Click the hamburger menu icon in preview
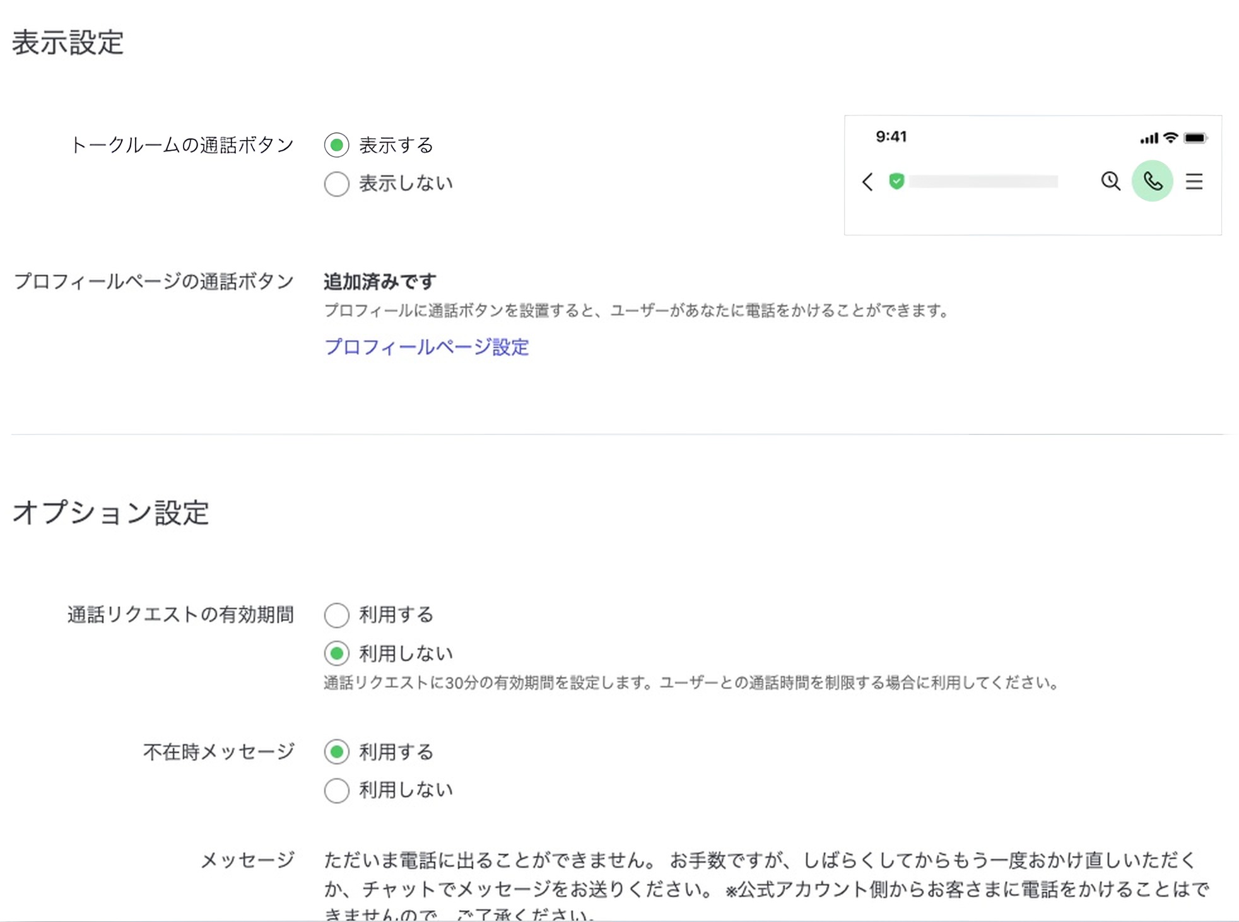1239x922 pixels. tap(1194, 182)
